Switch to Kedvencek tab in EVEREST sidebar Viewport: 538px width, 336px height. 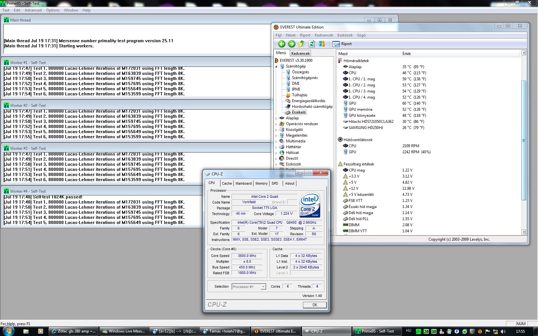pyautogui.click(x=300, y=53)
